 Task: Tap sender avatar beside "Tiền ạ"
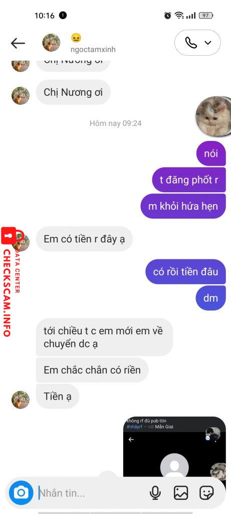tap(21, 400)
